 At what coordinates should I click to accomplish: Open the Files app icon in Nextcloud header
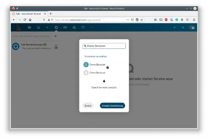pos(29,28)
